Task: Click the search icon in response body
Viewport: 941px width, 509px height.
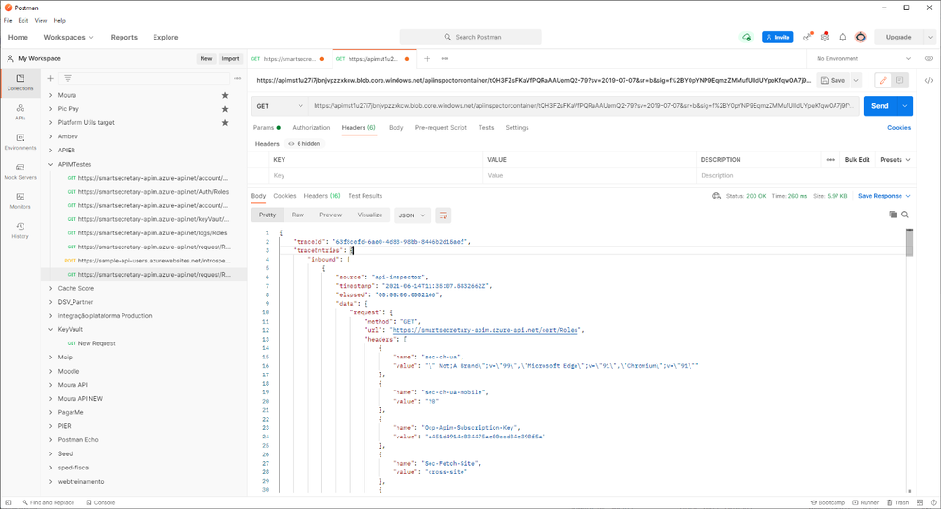Action: point(905,215)
